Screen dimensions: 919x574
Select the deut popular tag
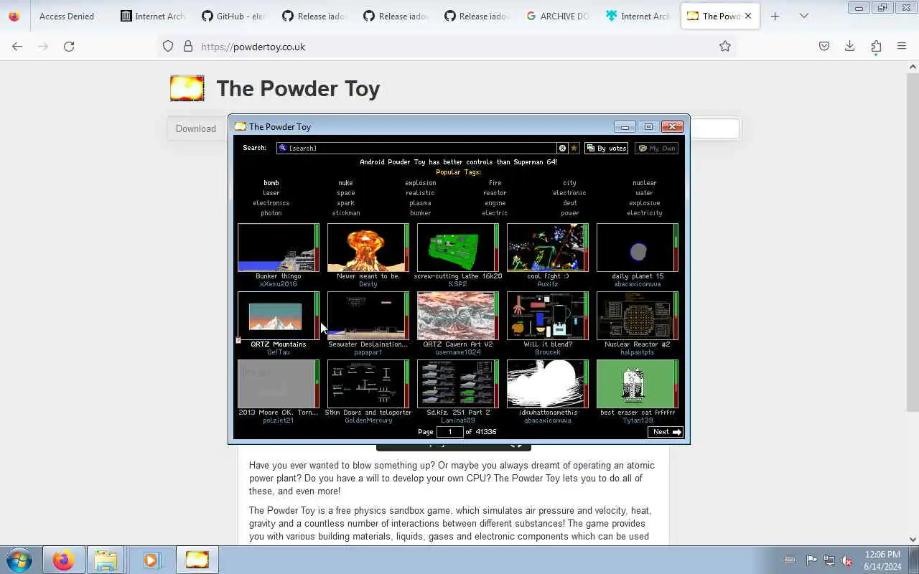tap(569, 203)
